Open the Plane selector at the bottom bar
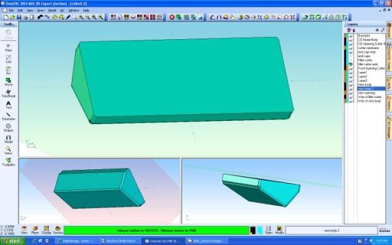Screen dimensions: 392x245 click(x=35, y=230)
